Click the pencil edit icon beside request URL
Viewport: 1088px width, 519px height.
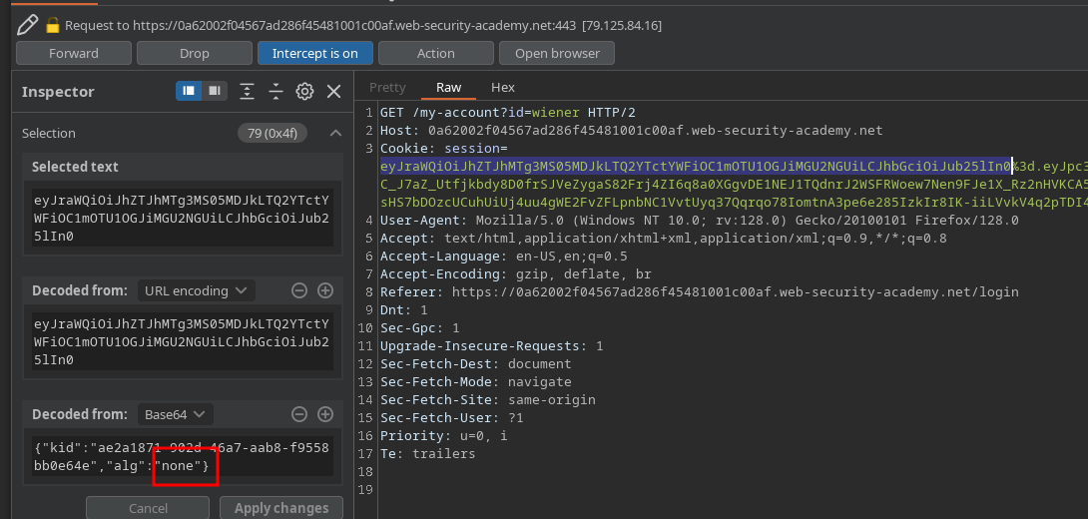(x=27, y=24)
